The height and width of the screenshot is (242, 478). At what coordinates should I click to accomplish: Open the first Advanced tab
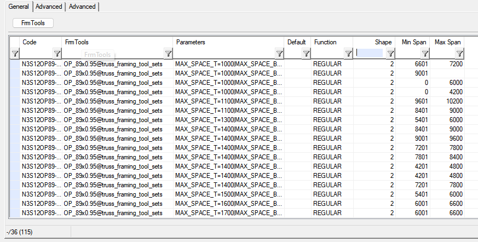coord(49,7)
